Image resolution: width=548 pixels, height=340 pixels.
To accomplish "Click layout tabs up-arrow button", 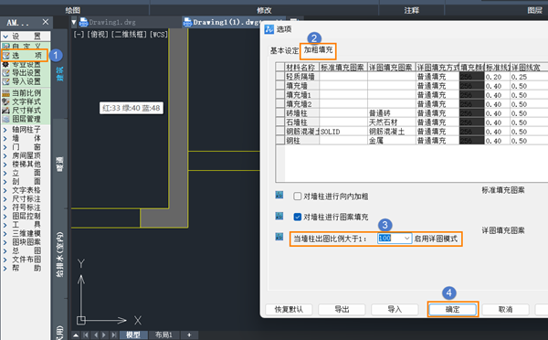I will tap(76, 335).
